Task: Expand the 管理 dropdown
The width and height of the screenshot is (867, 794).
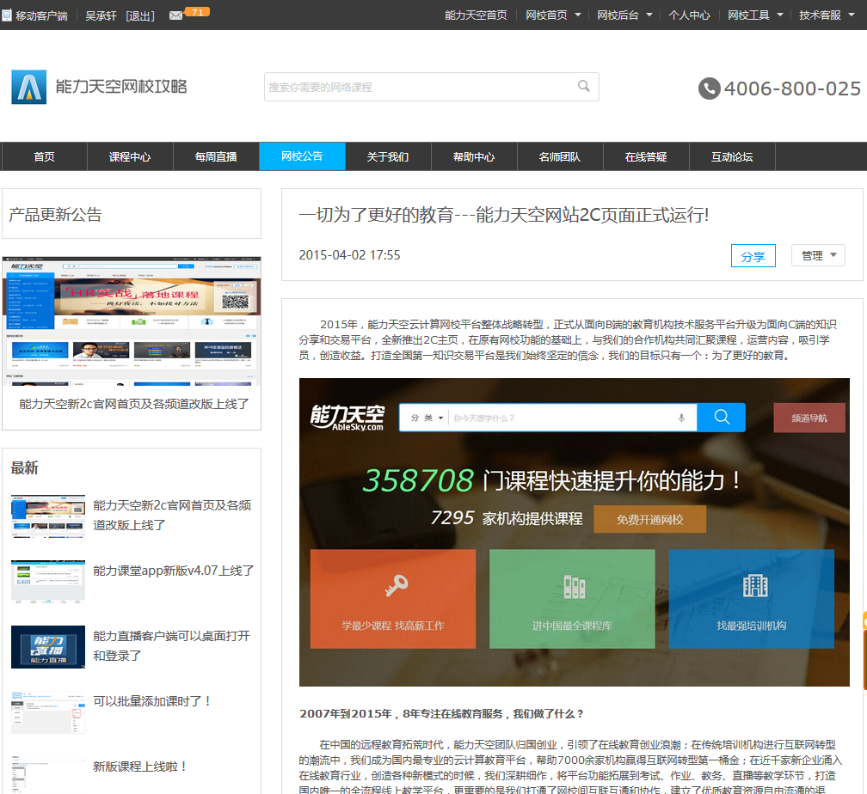Action: click(x=818, y=255)
